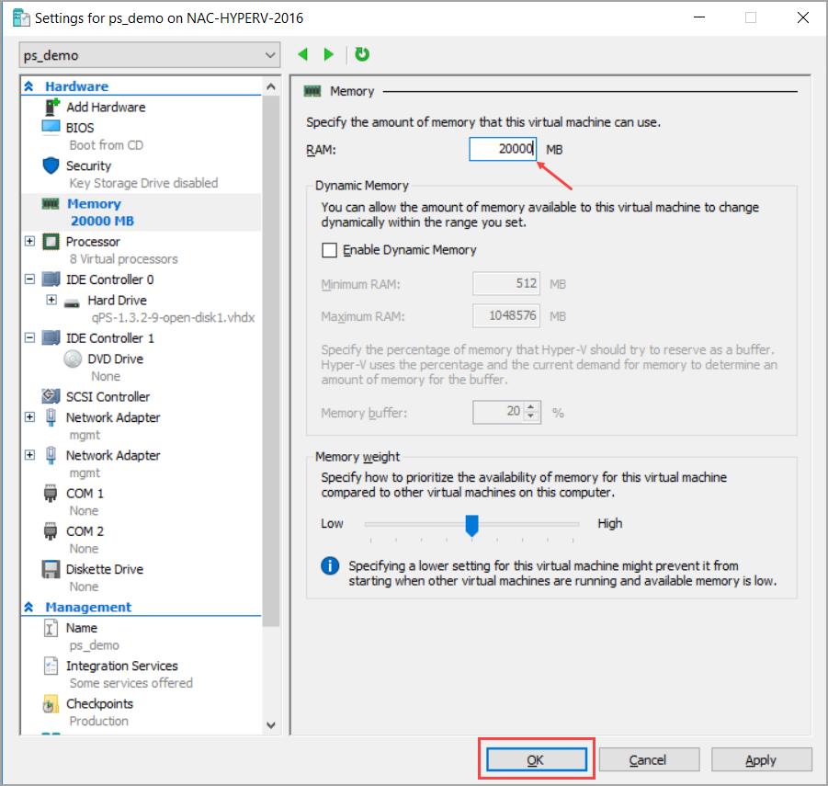Select the COM 1 label
This screenshot has height=786, width=828.
tap(85, 494)
